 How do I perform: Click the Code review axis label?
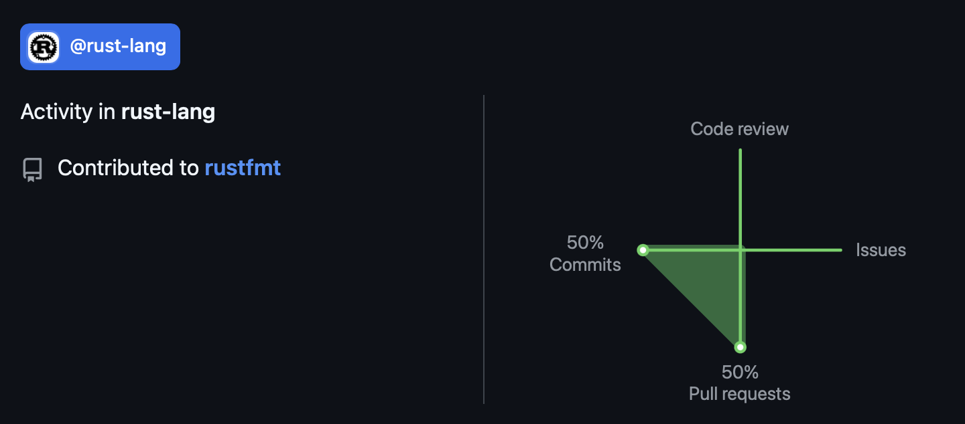[739, 128]
